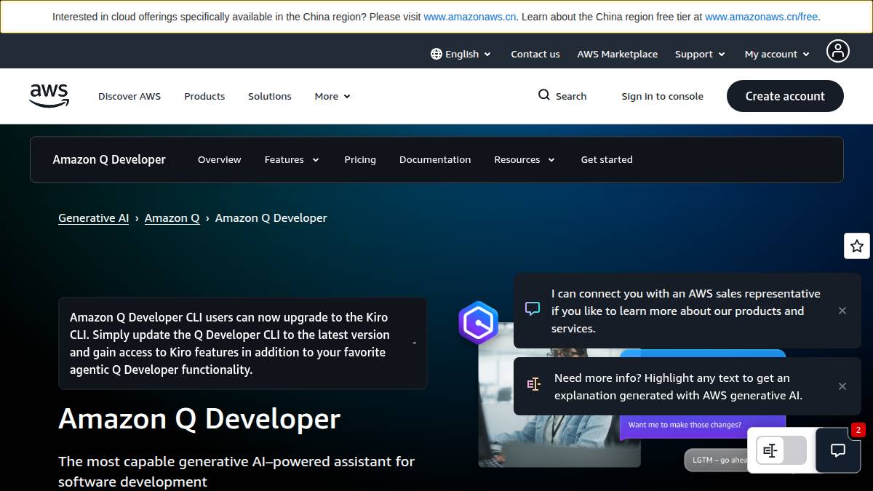
Task: Click the account profile icon
Action: (837, 51)
